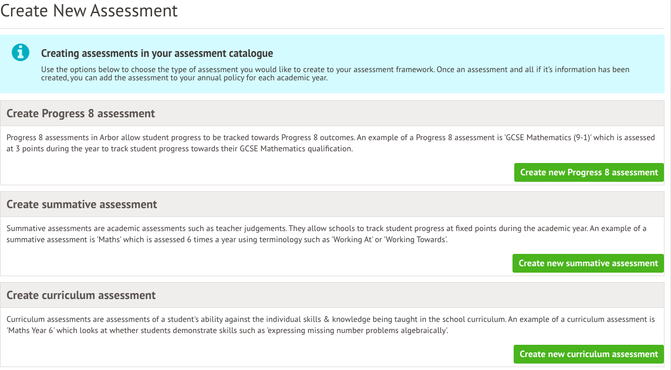Click the blue info circle icon
Viewport: 671px width, 370px height.
pyautogui.click(x=21, y=53)
